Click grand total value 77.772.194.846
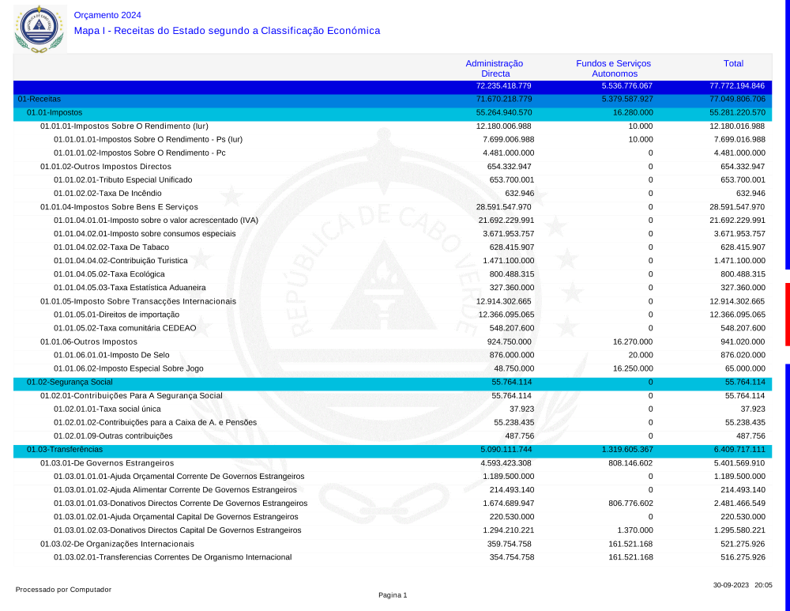 (x=736, y=85)
